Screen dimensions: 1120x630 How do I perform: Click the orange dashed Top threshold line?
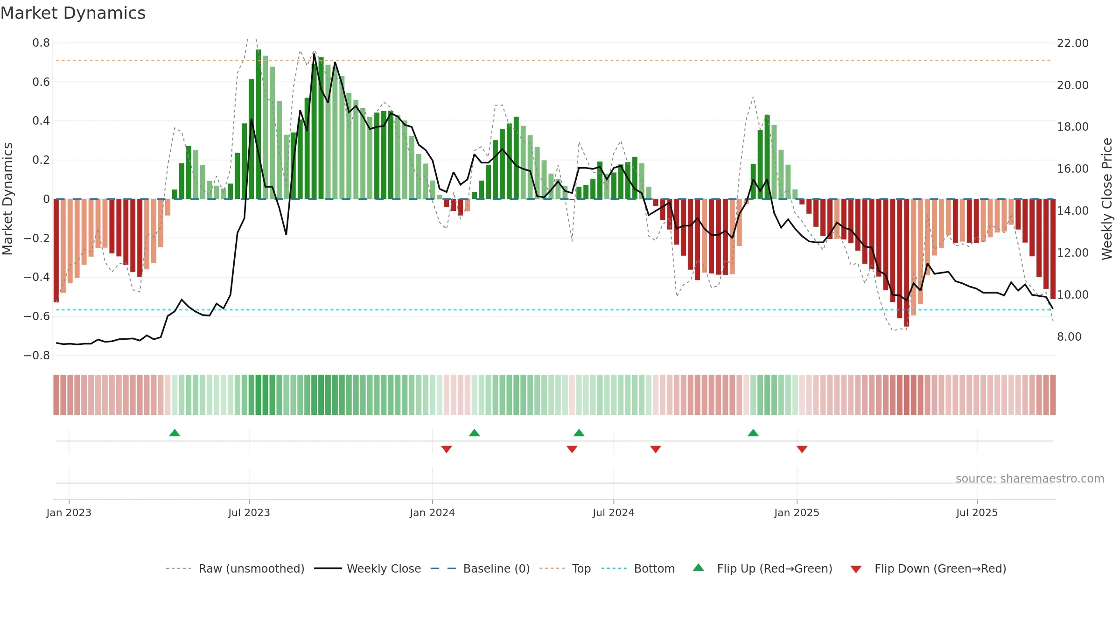coord(553,61)
